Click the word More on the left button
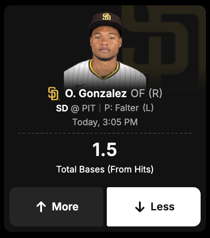Viewport: 210px width, 238px height. click(65, 207)
